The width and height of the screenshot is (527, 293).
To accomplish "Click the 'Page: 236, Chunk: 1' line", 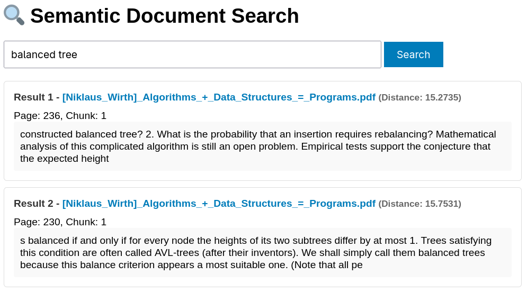I will [60, 115].
